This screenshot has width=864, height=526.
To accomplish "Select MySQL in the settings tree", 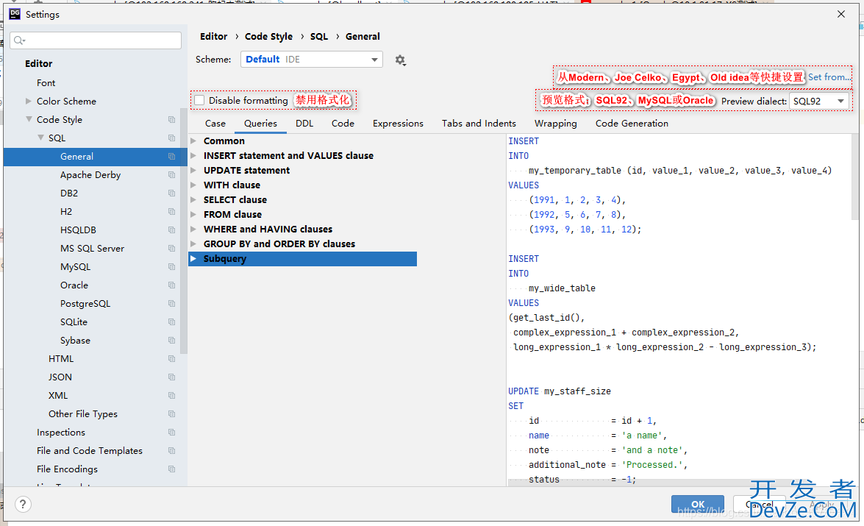I will click(x=76, y=267).
